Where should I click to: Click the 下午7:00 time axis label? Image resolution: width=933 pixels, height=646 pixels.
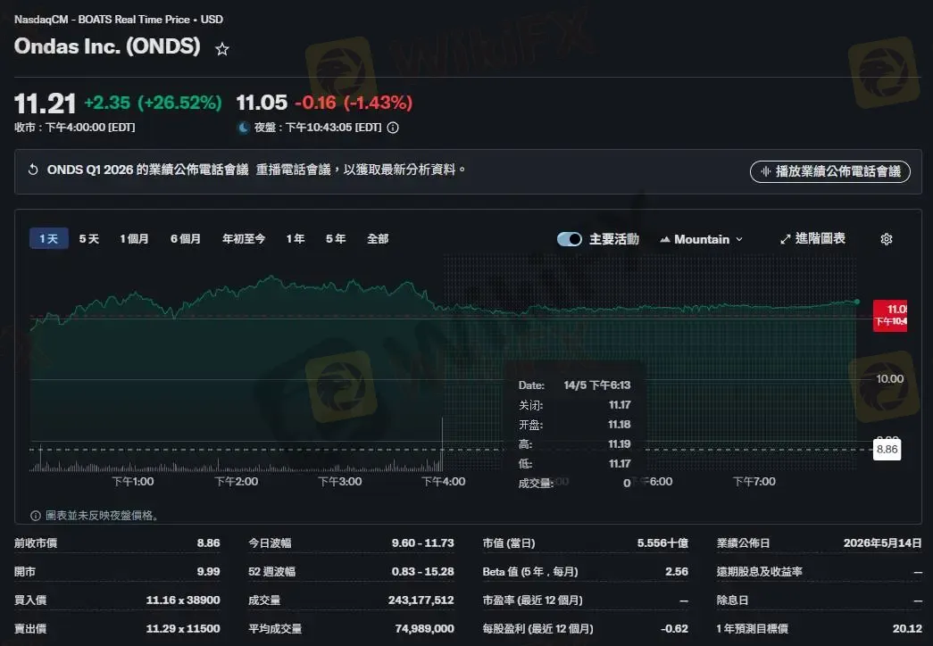click(x=754, y=481)
